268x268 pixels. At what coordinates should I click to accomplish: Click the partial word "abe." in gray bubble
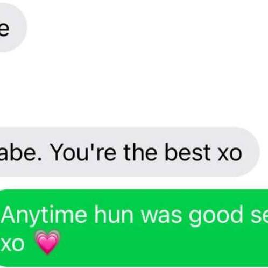pos(20,152)
